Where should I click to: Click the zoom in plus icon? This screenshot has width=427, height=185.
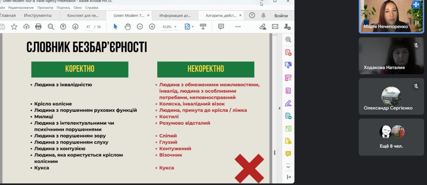(152, 27)
